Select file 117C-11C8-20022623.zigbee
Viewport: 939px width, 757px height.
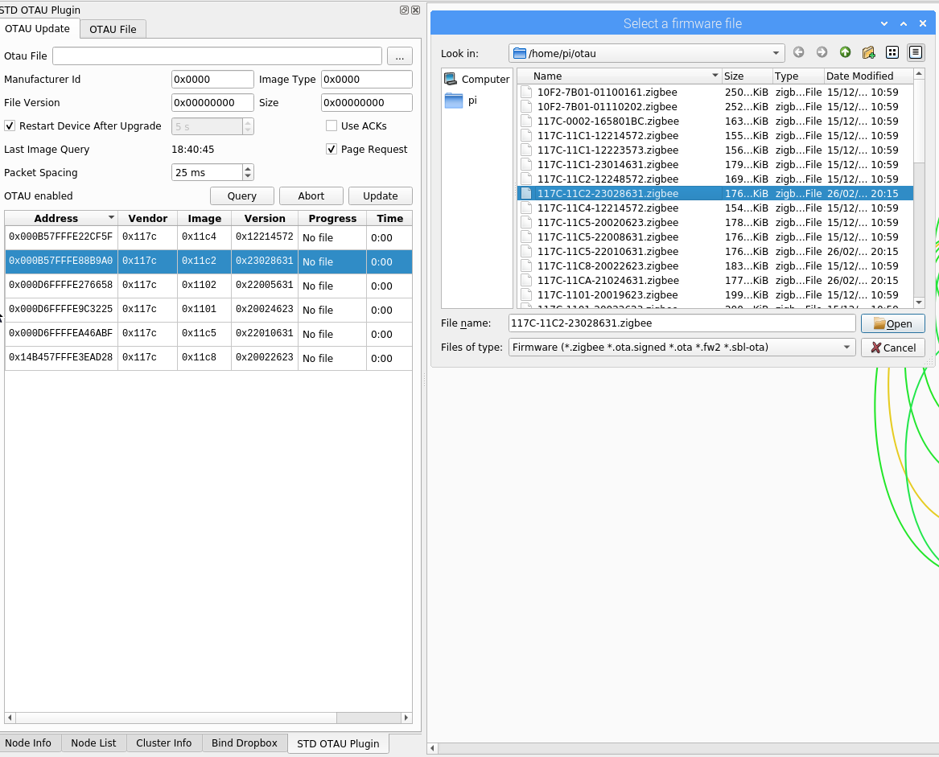(715, 266)
